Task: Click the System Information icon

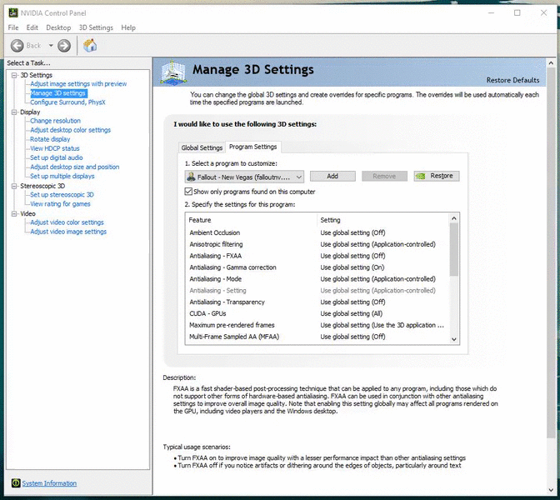Action: tap(16, 482)
